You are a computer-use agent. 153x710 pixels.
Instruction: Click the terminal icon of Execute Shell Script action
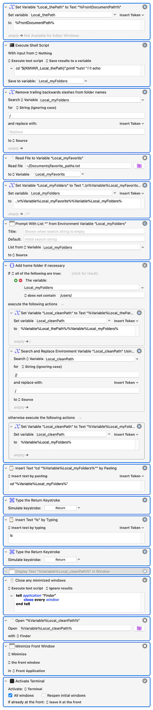(x=12, y=45)
